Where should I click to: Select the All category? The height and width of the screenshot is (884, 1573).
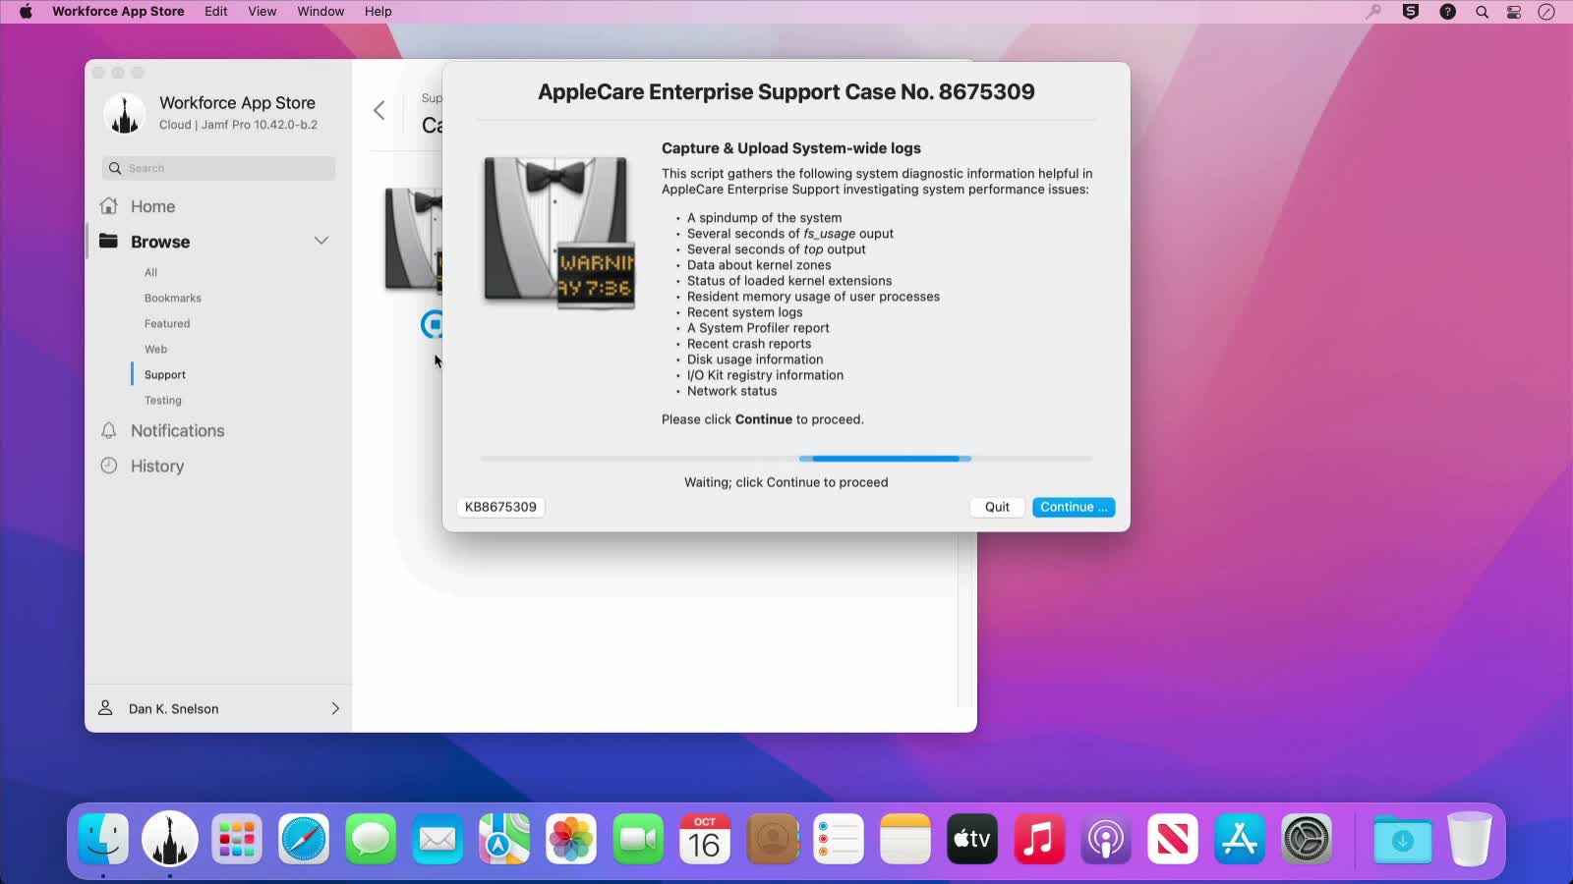[150, 272]
